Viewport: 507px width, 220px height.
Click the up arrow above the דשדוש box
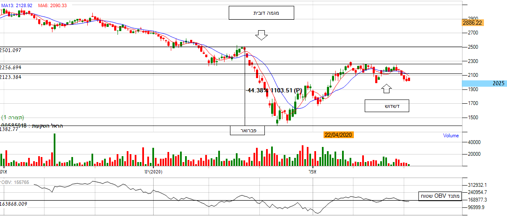387,88
